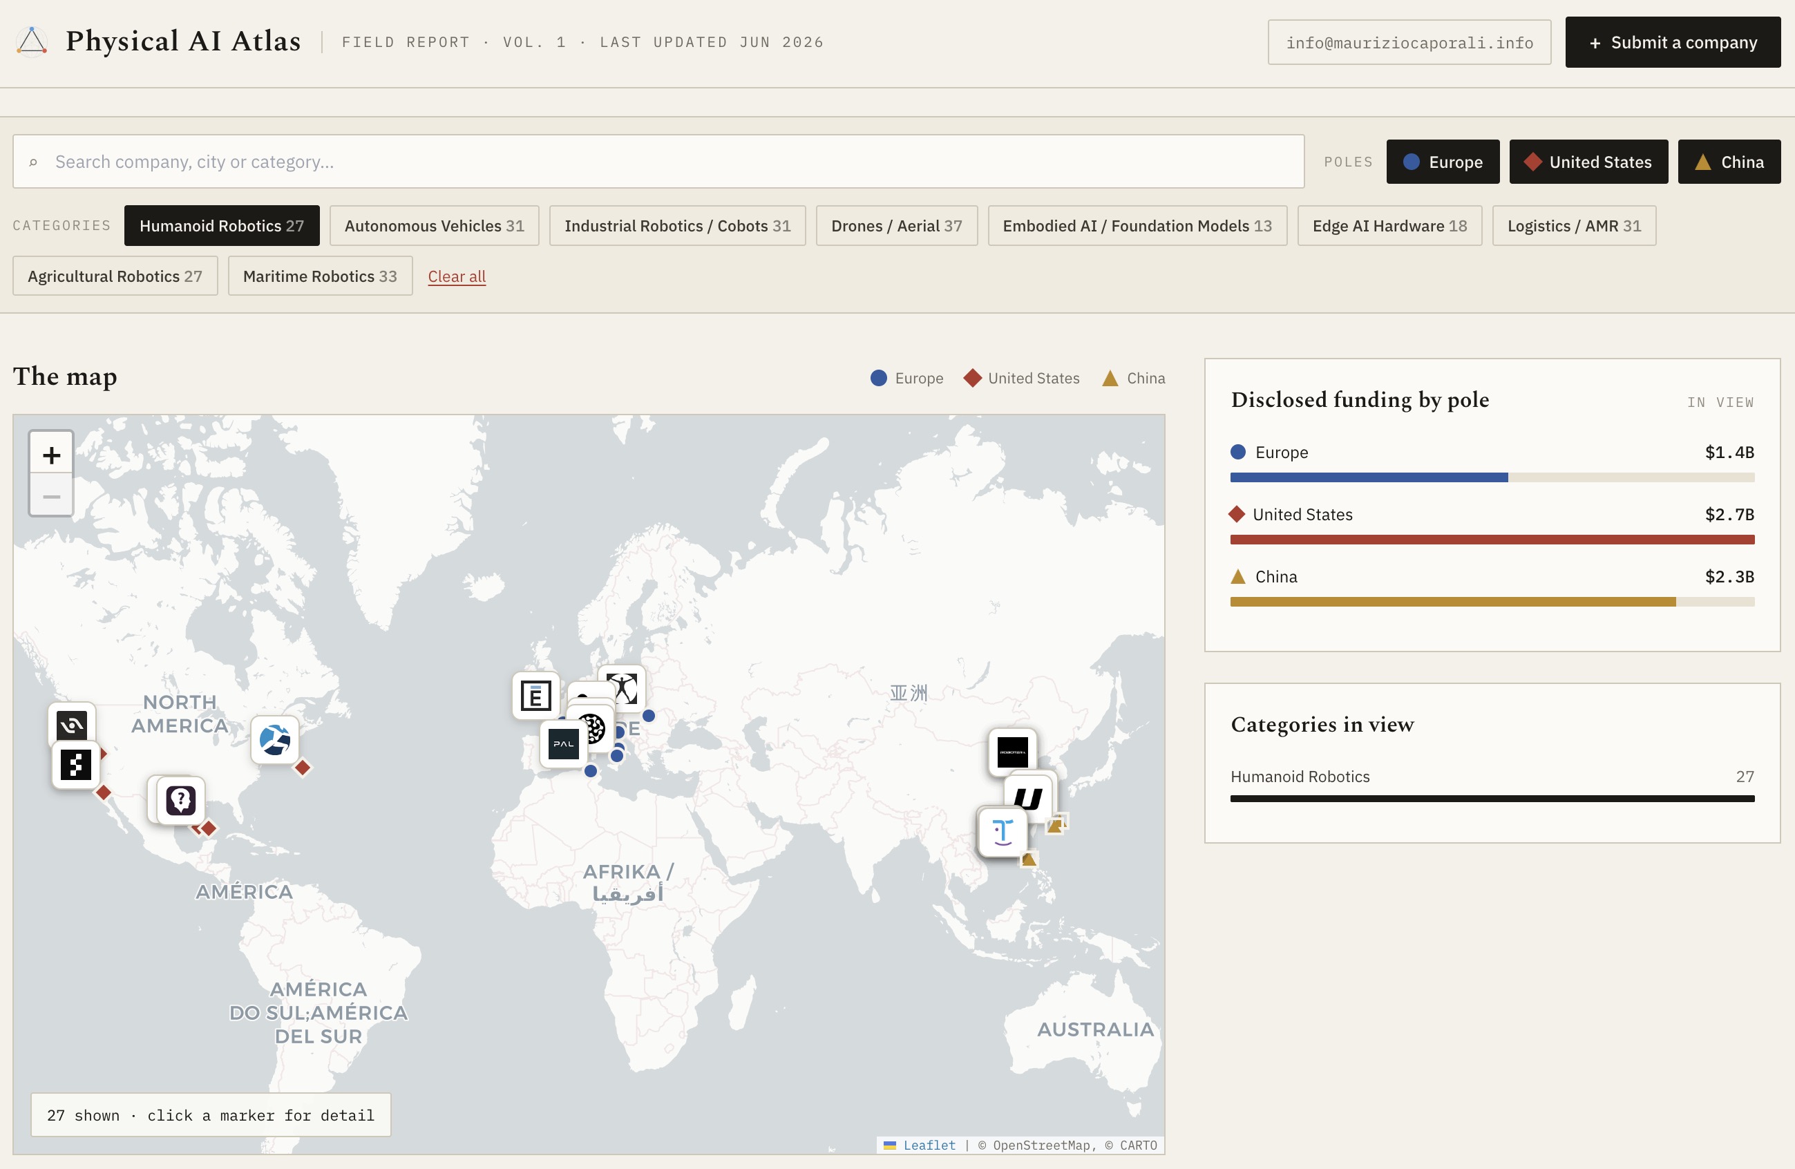
Task: Filter by Edge AI Hardware category
Action: pyautogui.click(x=1389, y=225)
